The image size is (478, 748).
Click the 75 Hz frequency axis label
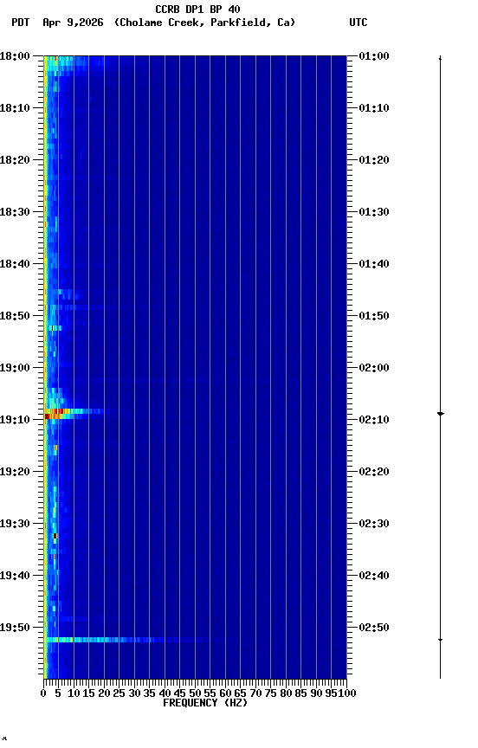pos(270,693)
